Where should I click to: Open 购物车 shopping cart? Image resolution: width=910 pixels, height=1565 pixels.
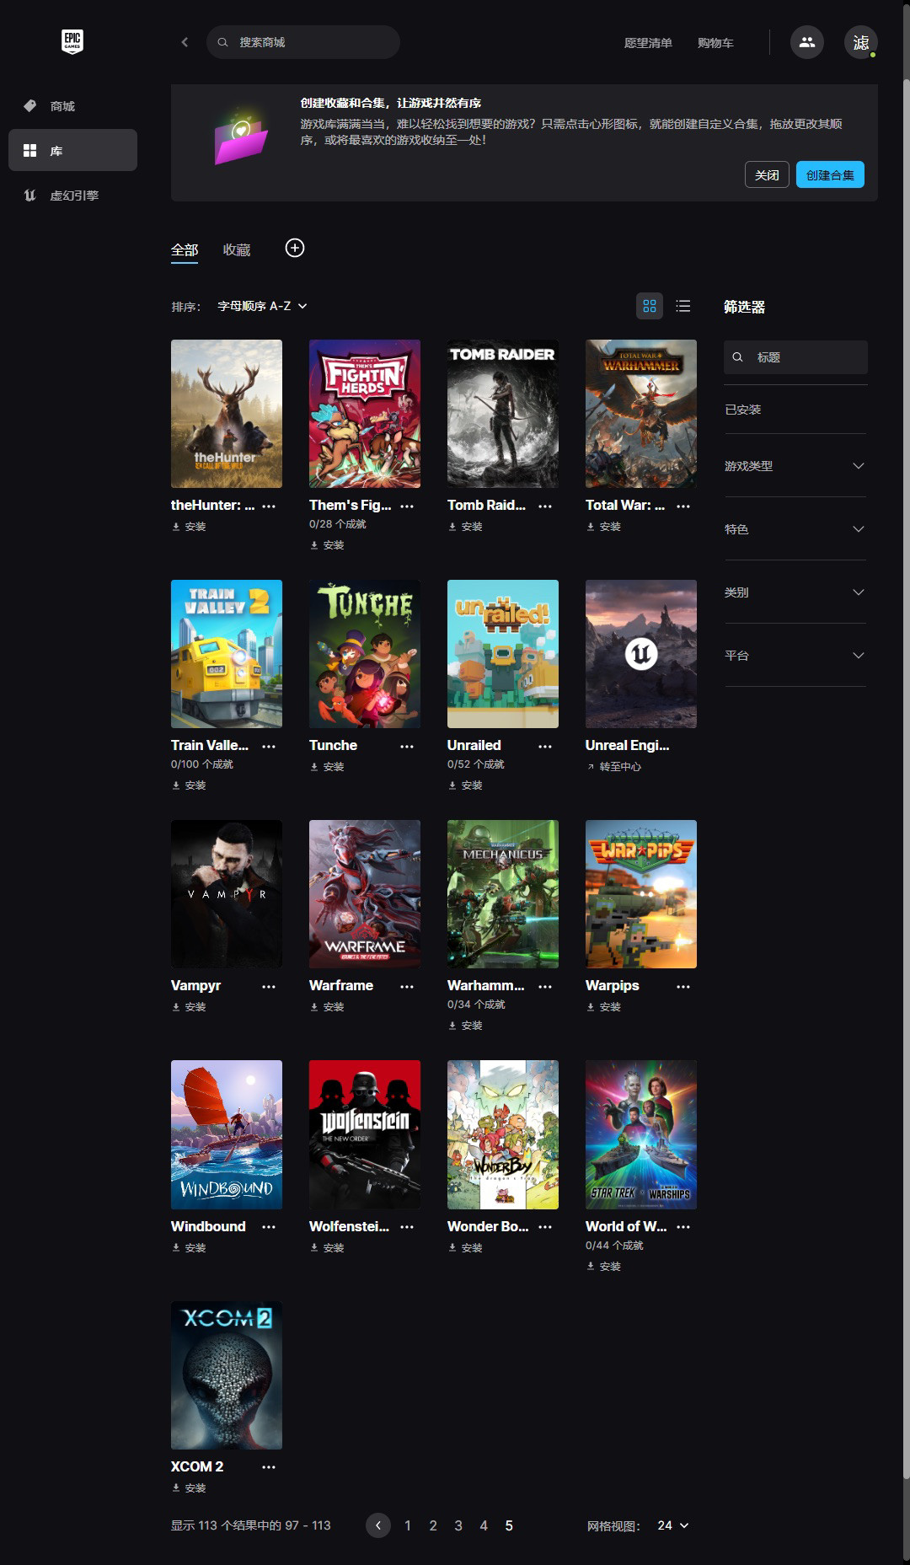coord(715,43)
